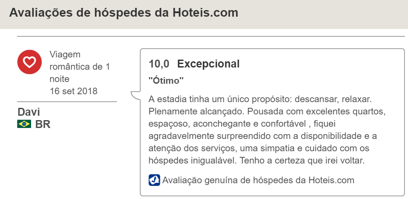
Task: Click the date 16 set 2018
Action: [x=73, y=91]
